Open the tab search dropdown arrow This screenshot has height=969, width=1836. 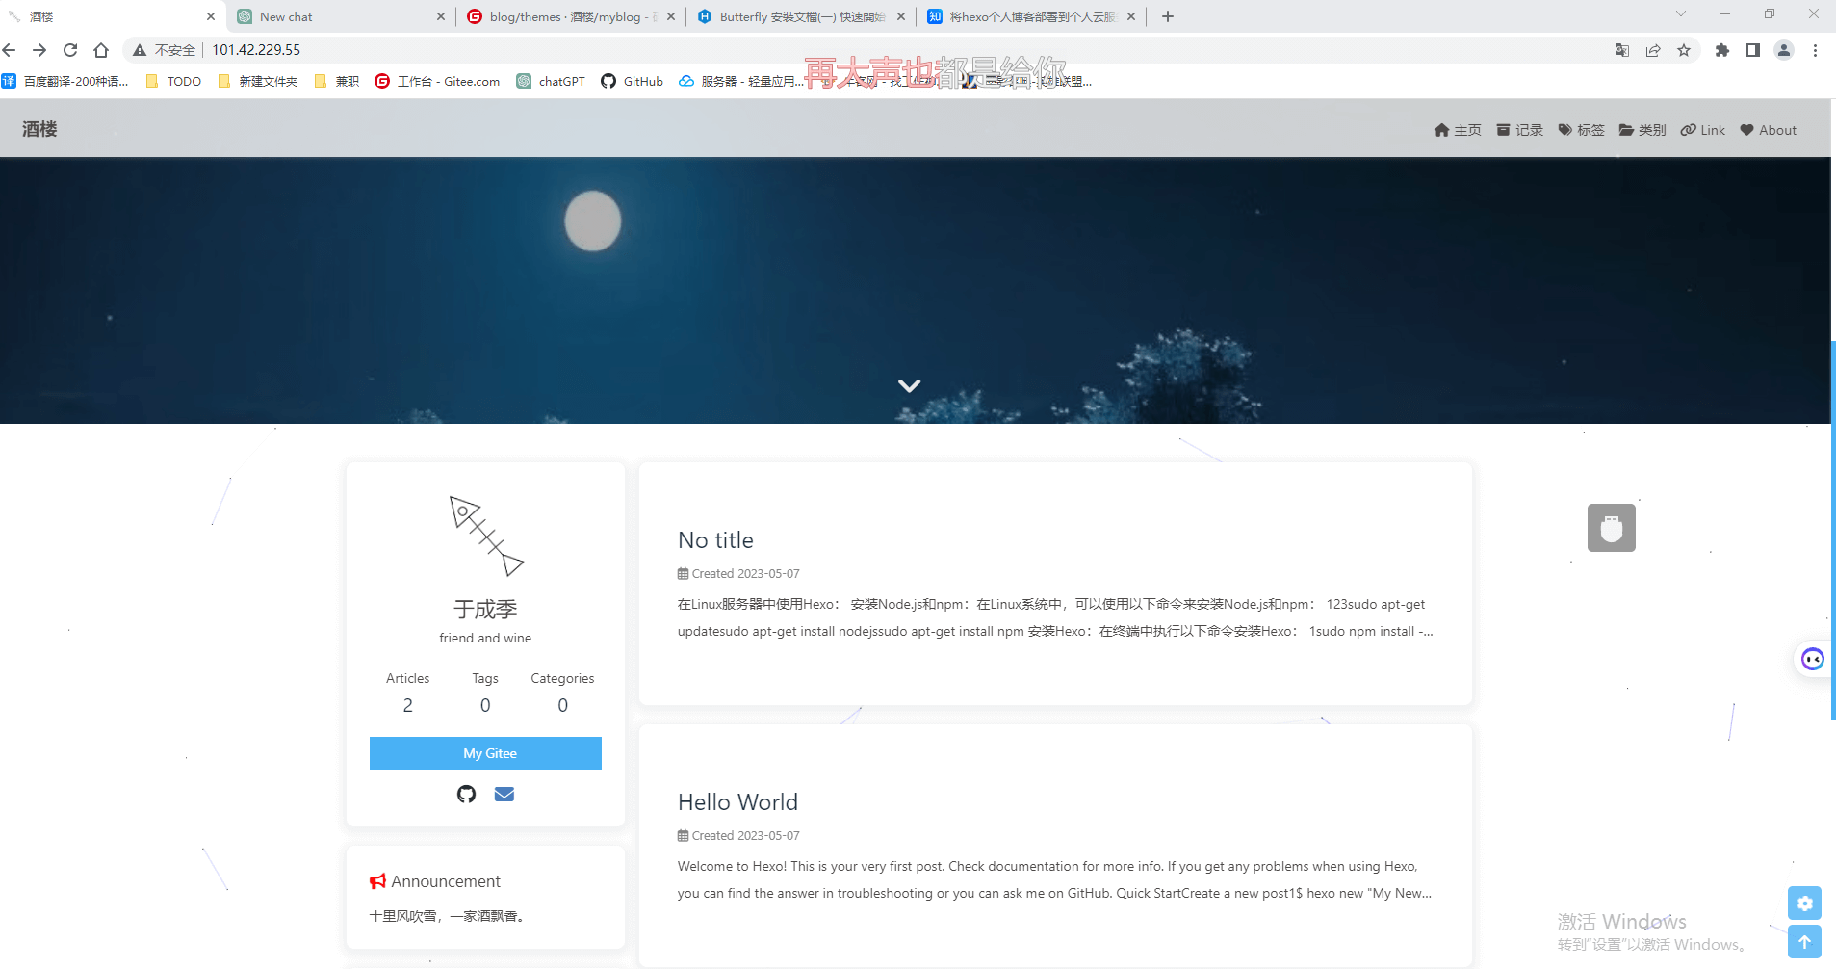[x=1681, y=14]
